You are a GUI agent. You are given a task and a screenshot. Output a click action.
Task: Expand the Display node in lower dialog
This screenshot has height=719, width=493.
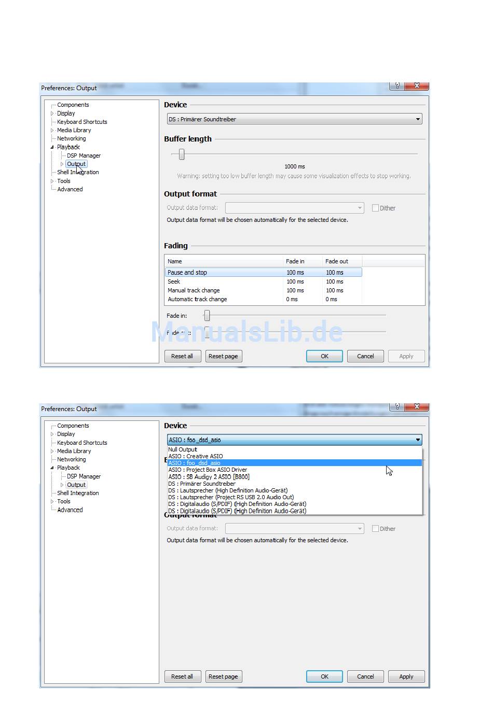point(52,434)
